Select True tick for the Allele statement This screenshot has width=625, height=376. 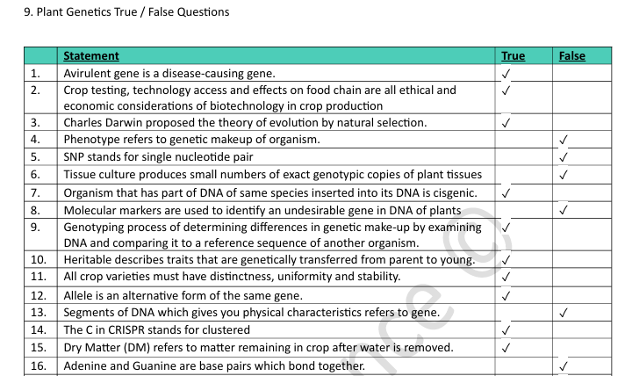(x=506, y=295)
